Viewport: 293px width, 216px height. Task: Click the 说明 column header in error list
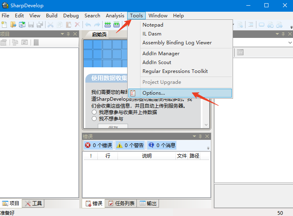pyautogui.click(x=146, y=156)
